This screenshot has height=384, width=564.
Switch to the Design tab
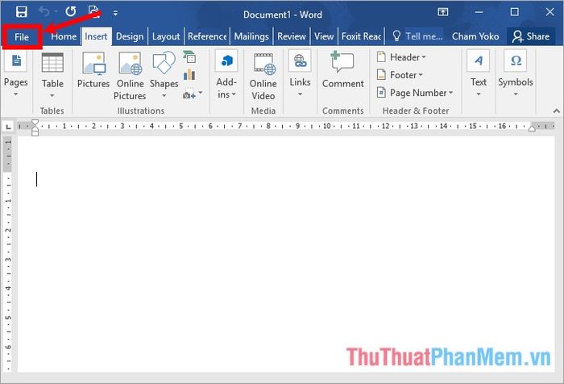pyautogui.click(x=130, y=36)
